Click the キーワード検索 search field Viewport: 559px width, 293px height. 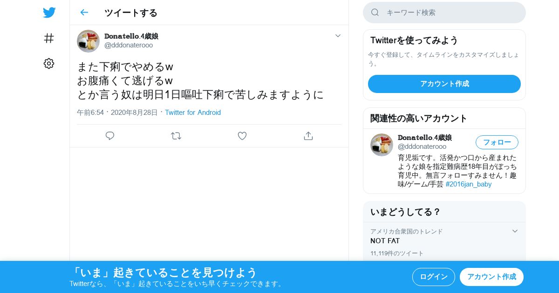(444, 13)
